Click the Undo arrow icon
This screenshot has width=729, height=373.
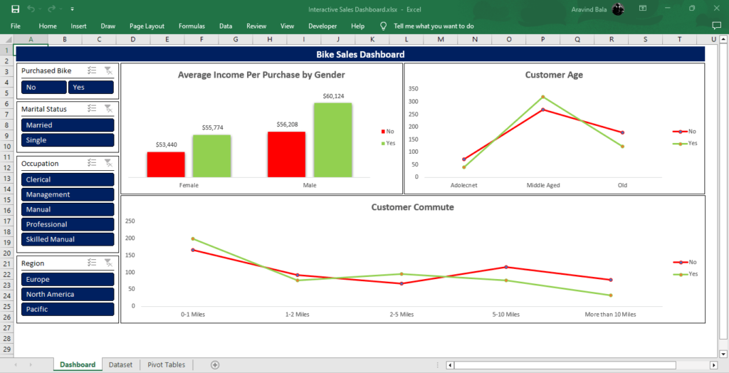click(x=31, y=9)
